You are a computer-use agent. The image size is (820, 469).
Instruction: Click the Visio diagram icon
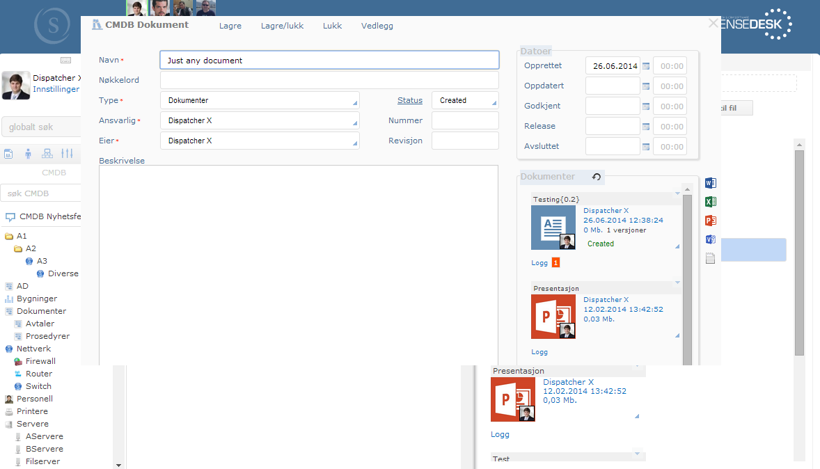[710, 240]
